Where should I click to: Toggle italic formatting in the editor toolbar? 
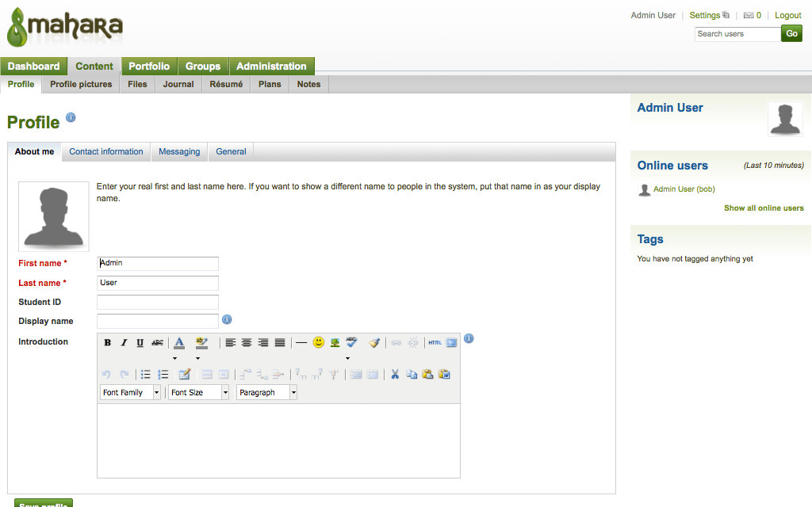point(124,343)
